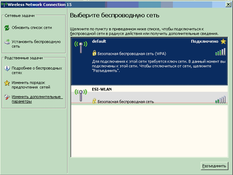The height and width of the screenshot is (175, 233).
Task: Click the signal strength bars of ESI-WLAN
Action: (220, 100)
